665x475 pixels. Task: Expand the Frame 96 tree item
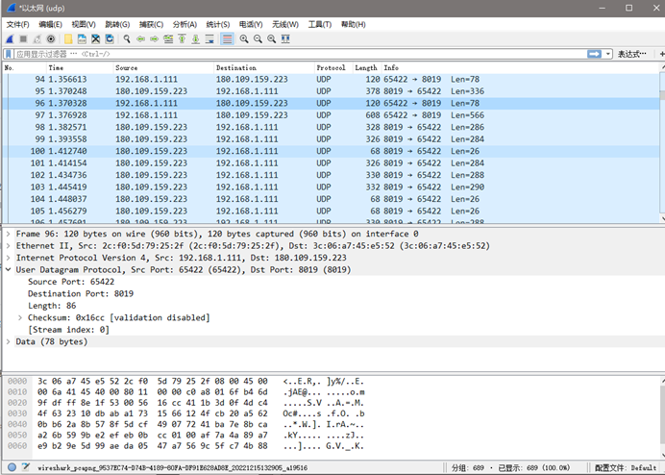click(9, 234)
